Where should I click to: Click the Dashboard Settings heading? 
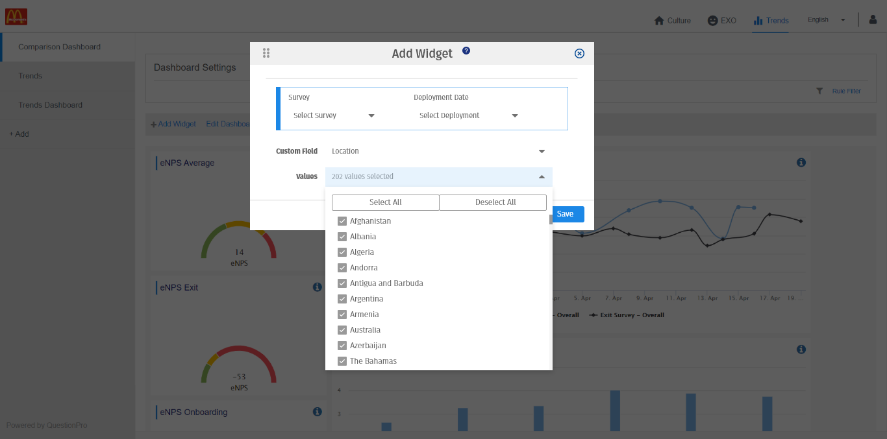(x=195, y=67)
